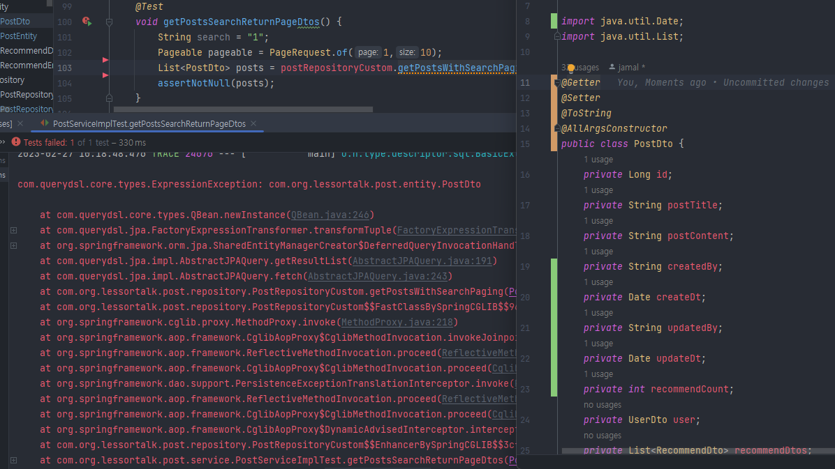Open the AbstractJPAQuery.java:191 link
The width and height of the screenshot is (835, 469).
click(422, 261)
